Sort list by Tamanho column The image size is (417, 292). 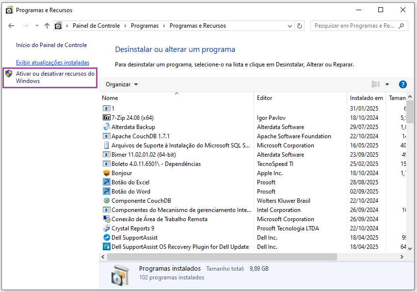(396, 98)
